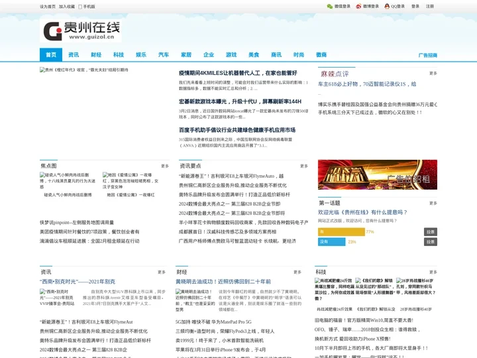Open featured article 黄晓明去油成功！近照仿佛回到二十年前
The image size is (477, 358).
[223, 282]
